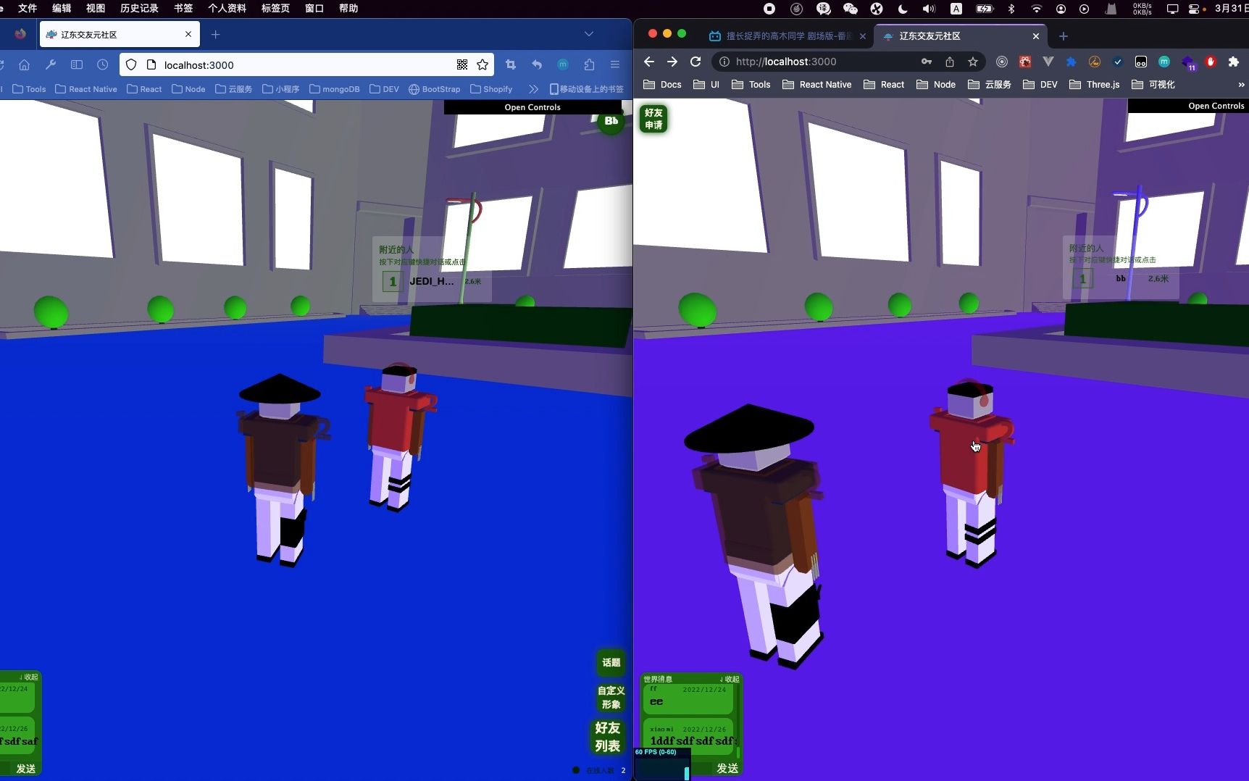Screen dimensions: 1249x781
Task: Show more bookmarks in right Chrome toolbar
Action: tap(1241, 85)
